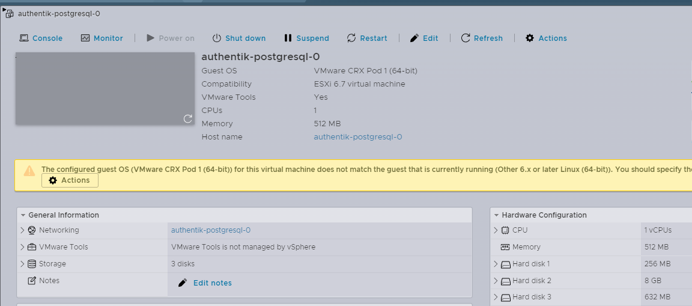Click the Networking globe icon
The width and height of the screenshot is (692, 306).
tap(31, 230)
